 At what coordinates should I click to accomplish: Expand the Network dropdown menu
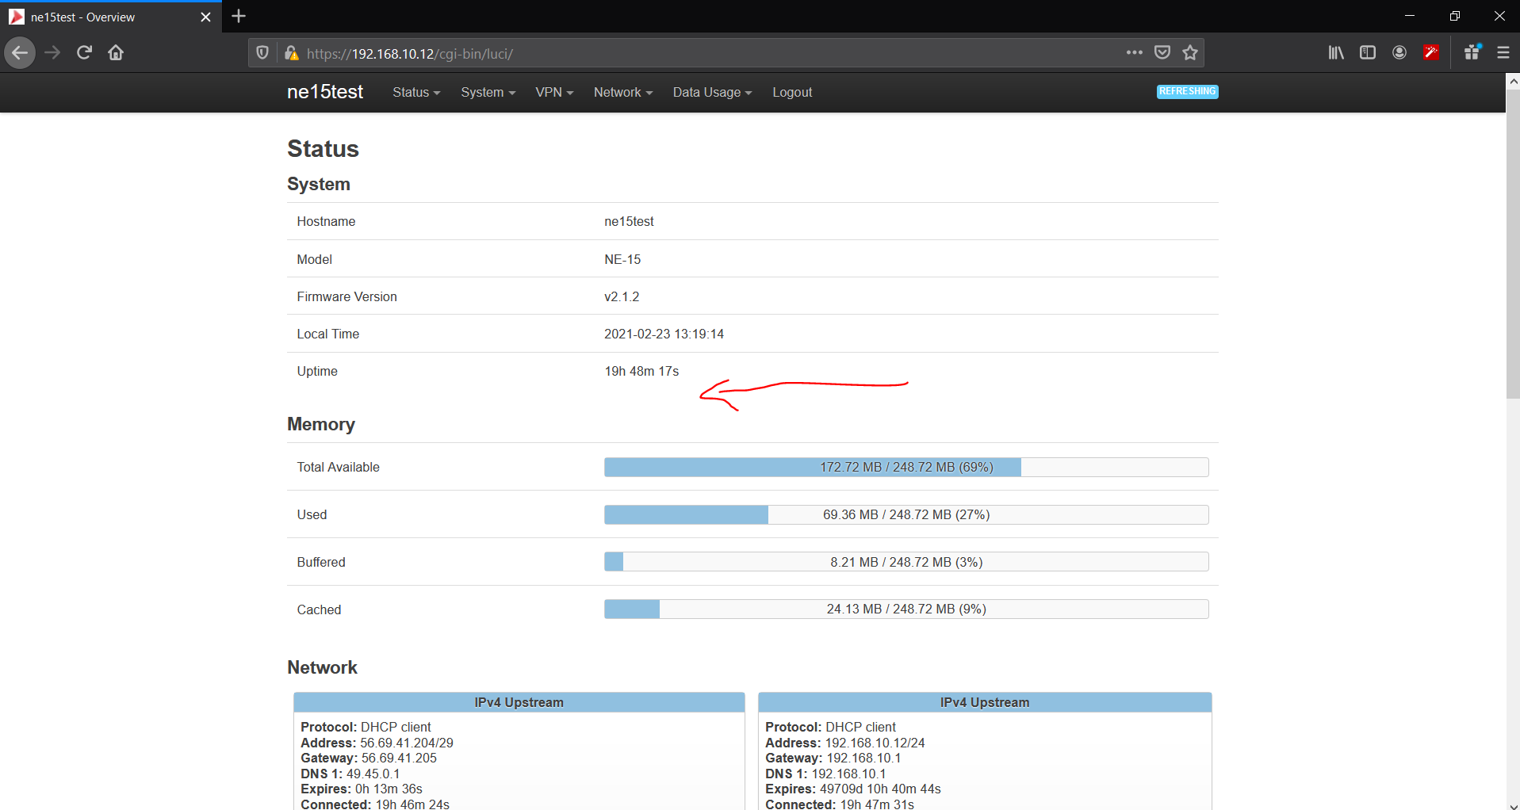coord(623,92)
